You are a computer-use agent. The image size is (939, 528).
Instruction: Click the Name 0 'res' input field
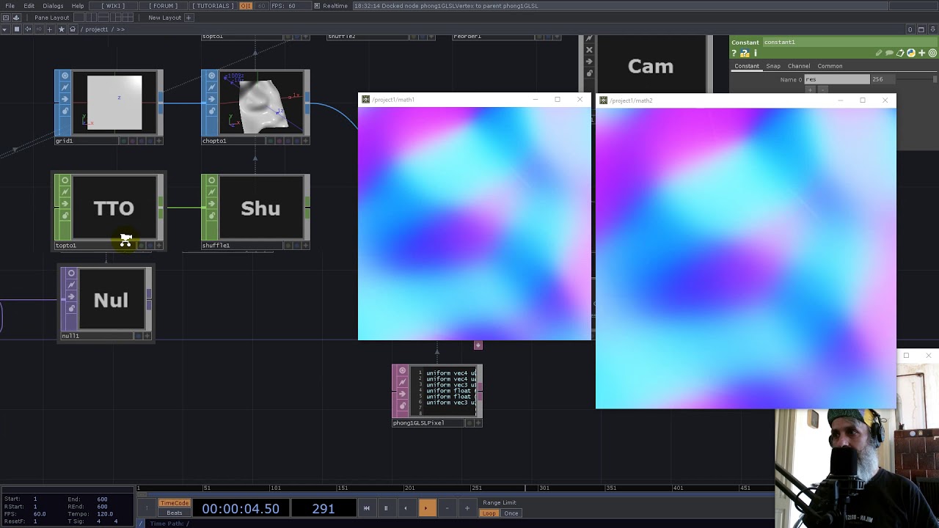coord(837,79)
